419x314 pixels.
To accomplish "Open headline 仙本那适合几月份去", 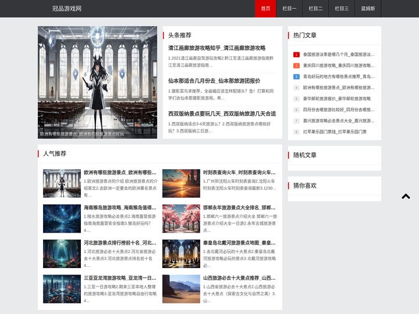I will click(x=214, y=81).
